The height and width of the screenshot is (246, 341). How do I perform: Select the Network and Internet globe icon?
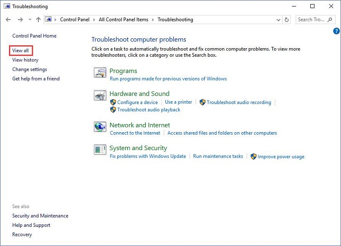click(100, 127)
